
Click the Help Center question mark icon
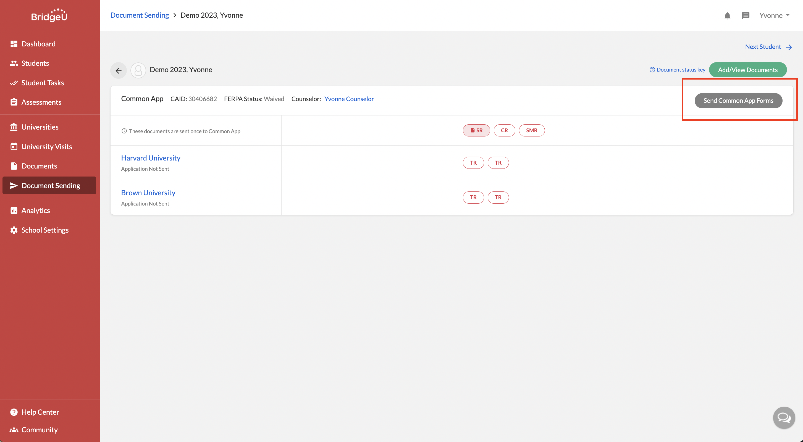point(14,412)
